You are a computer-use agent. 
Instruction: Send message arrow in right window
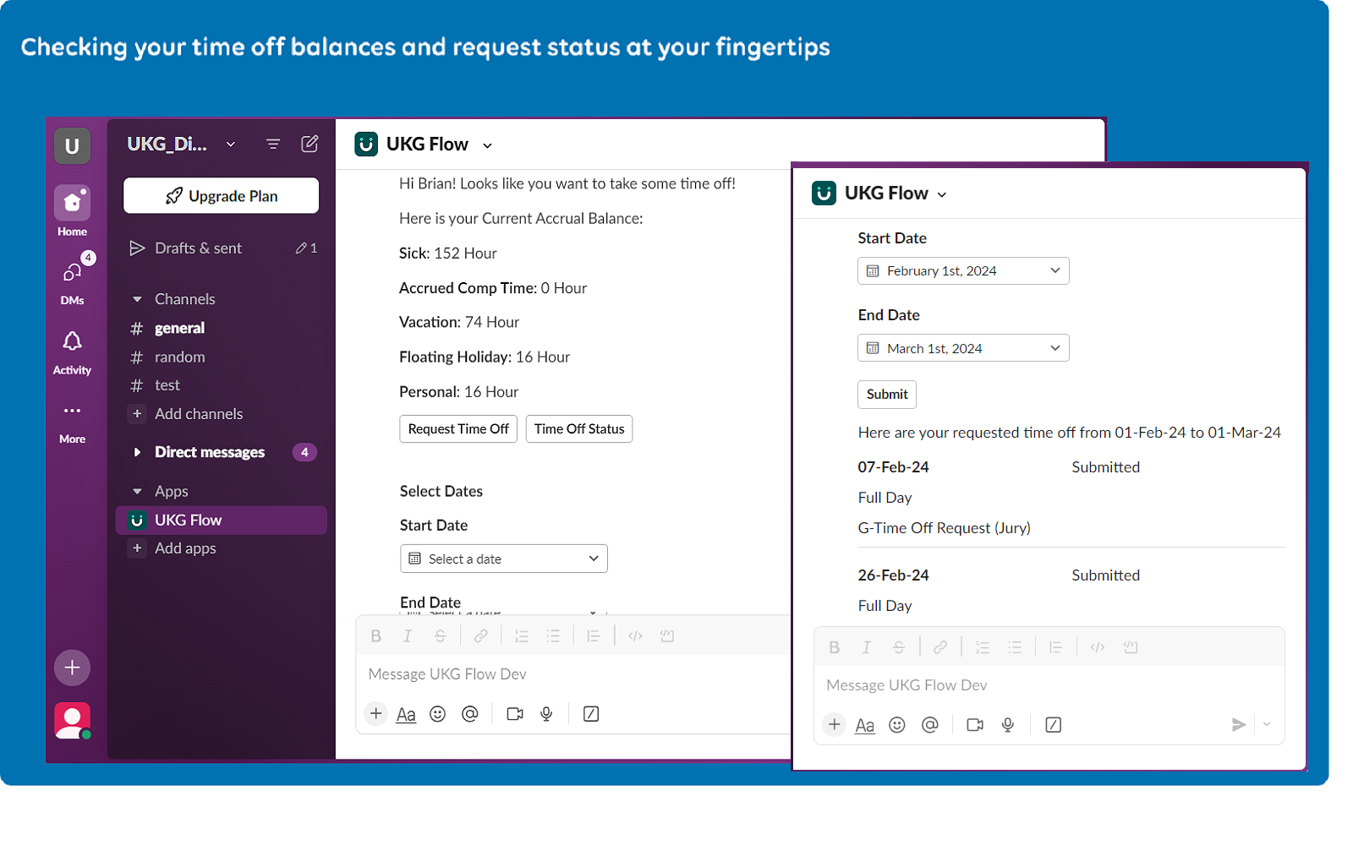[x=1238, y=724]
